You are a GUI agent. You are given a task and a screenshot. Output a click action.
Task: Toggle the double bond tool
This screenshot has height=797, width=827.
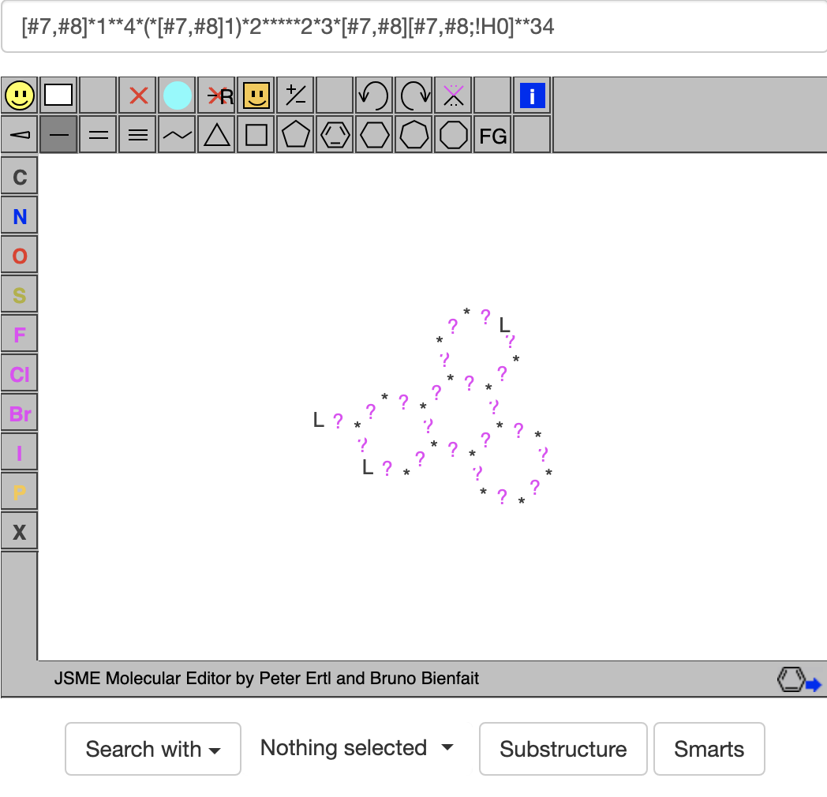click(x=99, y=136)
